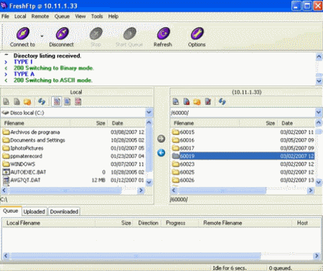The height and width of the screenshot is (271, 323).
Task: Expand the Disco local (C:) drive dropdown
Action: click(149, 112)
